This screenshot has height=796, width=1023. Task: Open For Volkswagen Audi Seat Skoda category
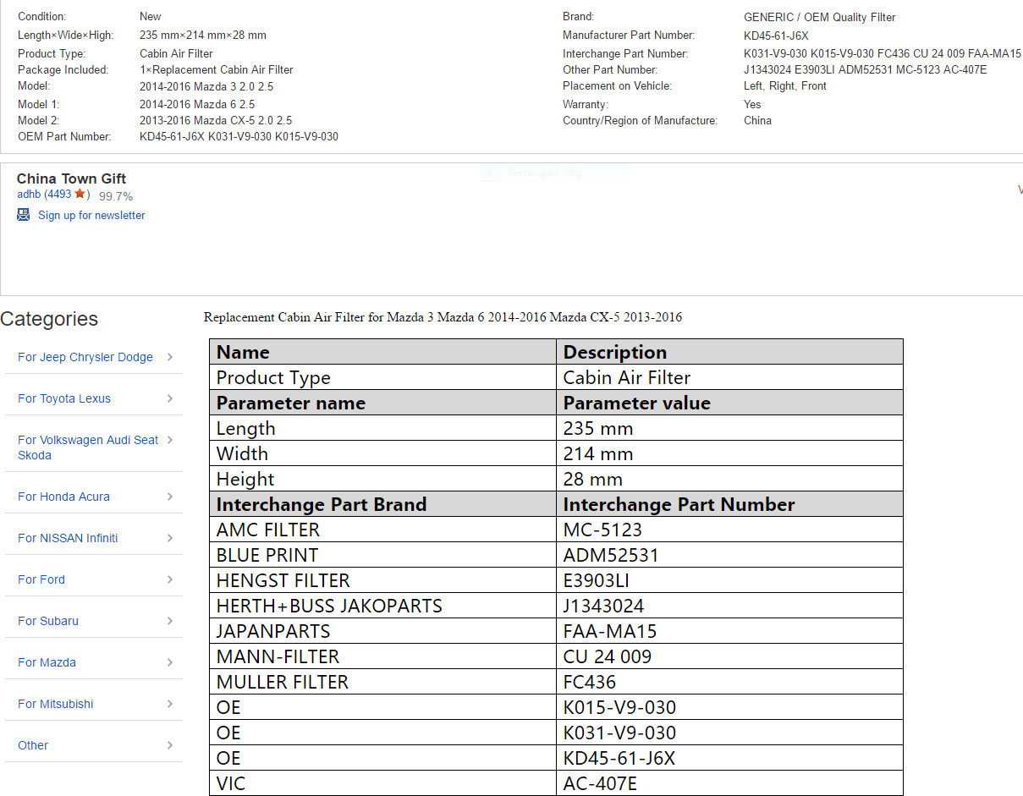pyautogui.click(x=88, y=447)
